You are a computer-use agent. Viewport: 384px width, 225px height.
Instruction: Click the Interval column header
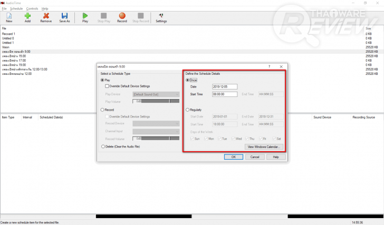(27, 118)
